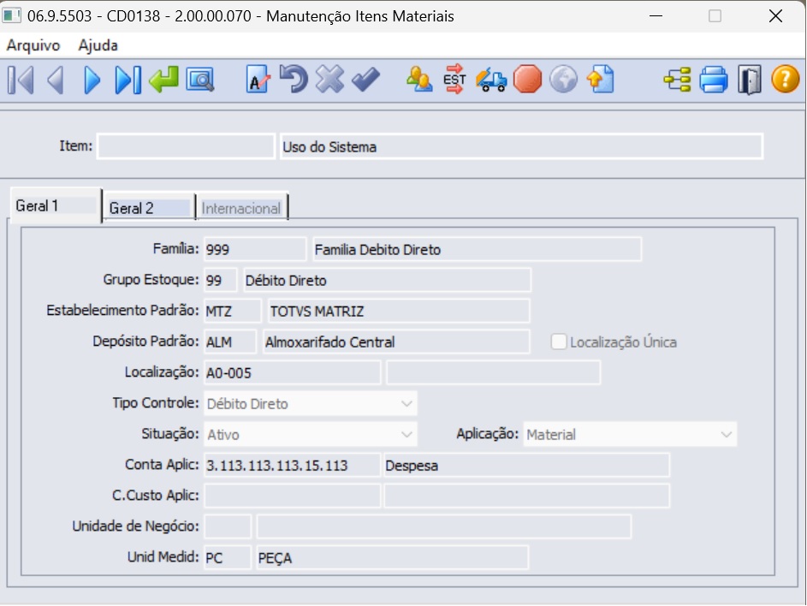807x606 pixels.
Task: Open the Ajuda menu
Action: pyautogui.click(x=98, y=45)
